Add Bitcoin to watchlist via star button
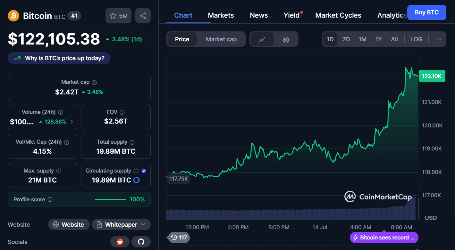 coord(118,16)
